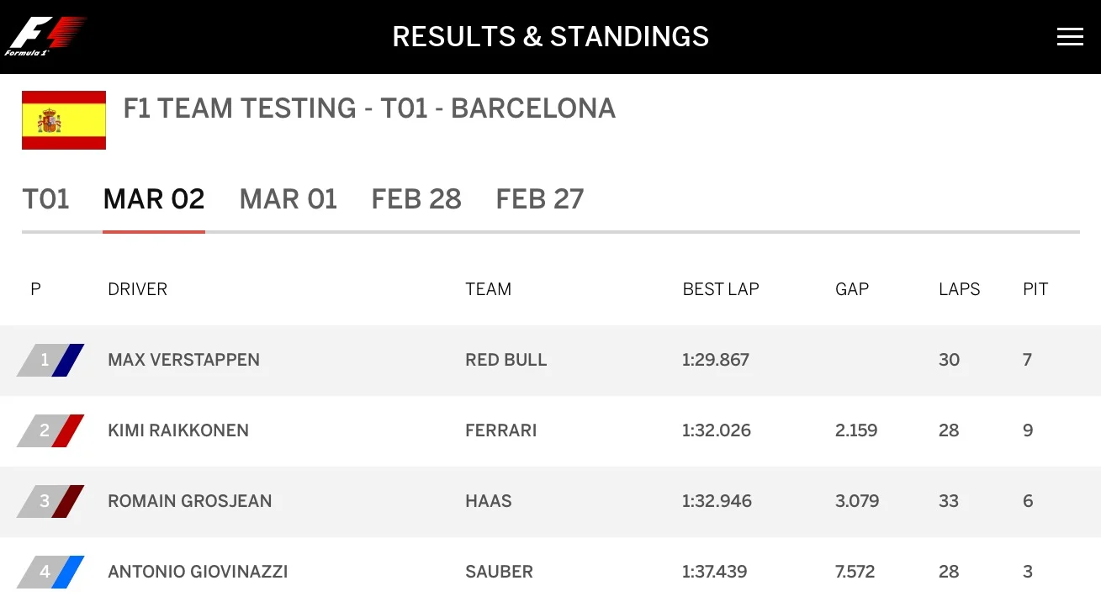The image size is (1101, 607).
Task: Switch to the T01 tab
Action: click(45, 199)
